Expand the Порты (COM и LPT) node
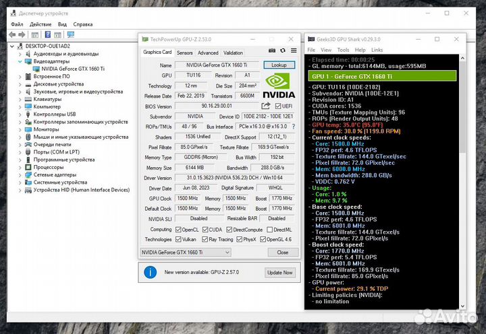Screen dimensions: 486x334 20,152
